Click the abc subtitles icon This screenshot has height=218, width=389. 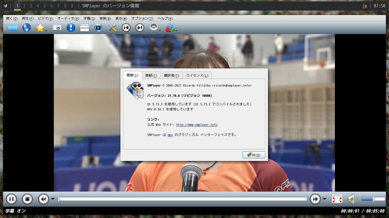pyautogui.click(x=170, y=28)
